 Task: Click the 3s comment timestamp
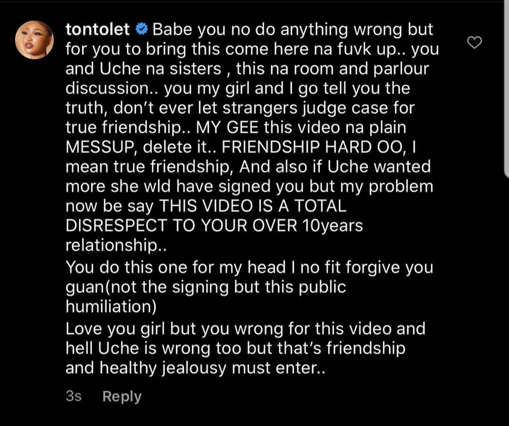74,396
